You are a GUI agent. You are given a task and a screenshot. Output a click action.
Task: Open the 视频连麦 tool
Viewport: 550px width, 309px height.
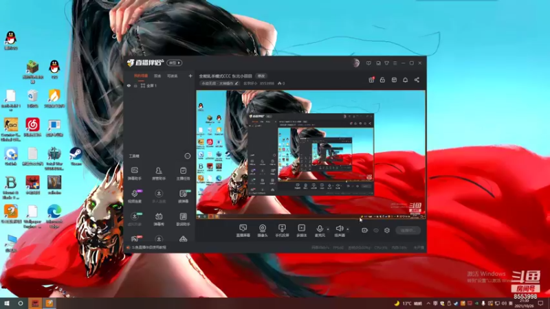tap(134, 196)
